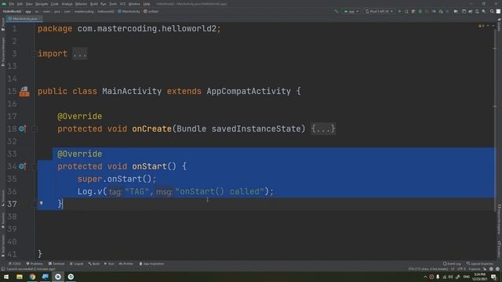
Task: Run the app with the green play icon
Action: (x=399, y=11)
